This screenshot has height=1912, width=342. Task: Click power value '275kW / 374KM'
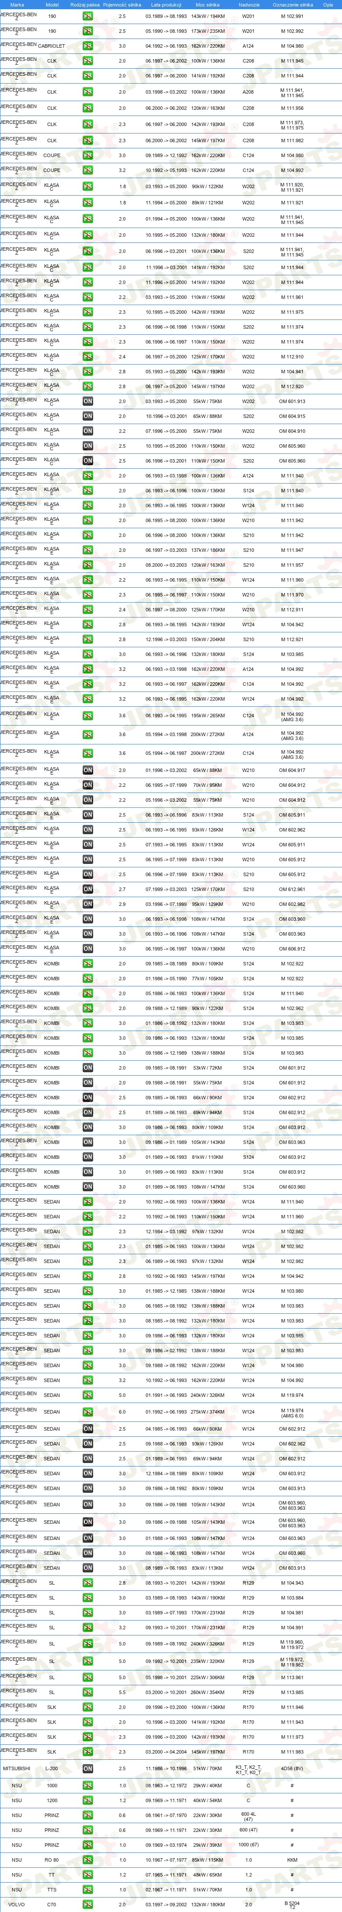(208, 1413)
